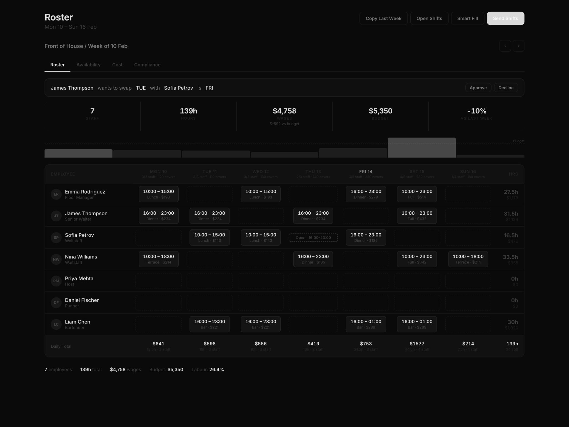Screen dimensions: 569x427
Task: Click Nina Williams' NW avatar
Action: coord(56,259)
